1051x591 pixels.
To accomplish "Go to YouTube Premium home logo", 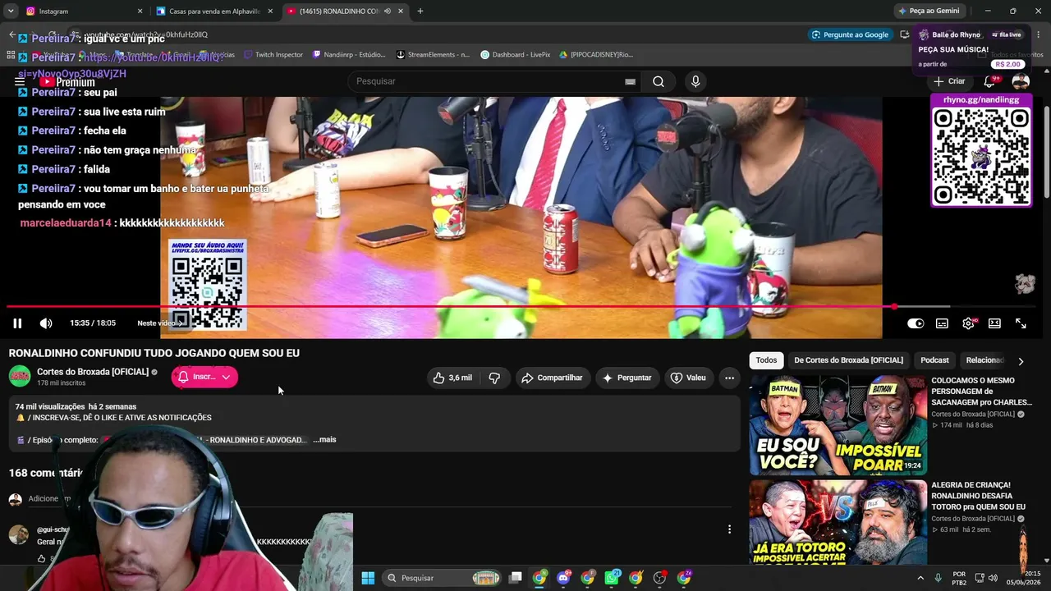I will [x=67, y=82].
